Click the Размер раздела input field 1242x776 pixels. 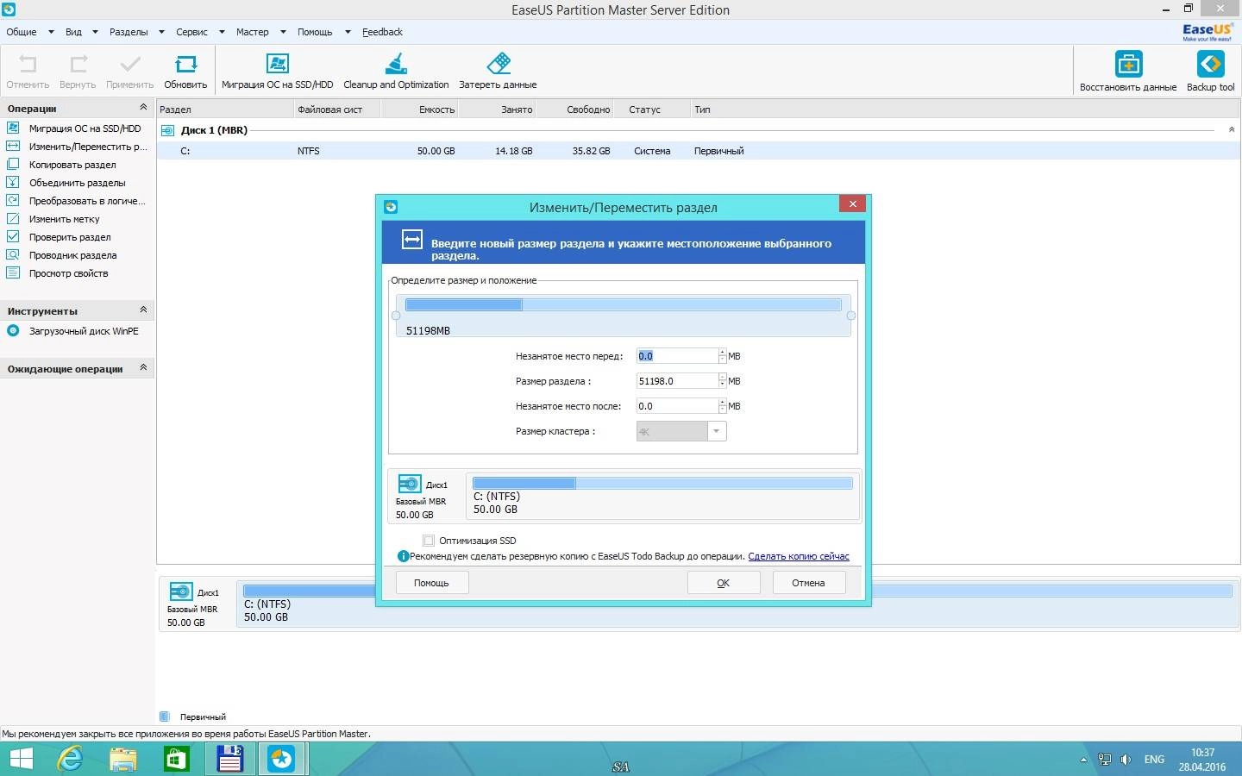click(x=677, y=381)
